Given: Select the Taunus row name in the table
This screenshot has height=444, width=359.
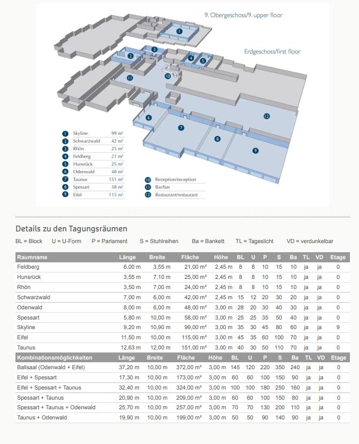Looking at the screenshot, I should [26, 347].
